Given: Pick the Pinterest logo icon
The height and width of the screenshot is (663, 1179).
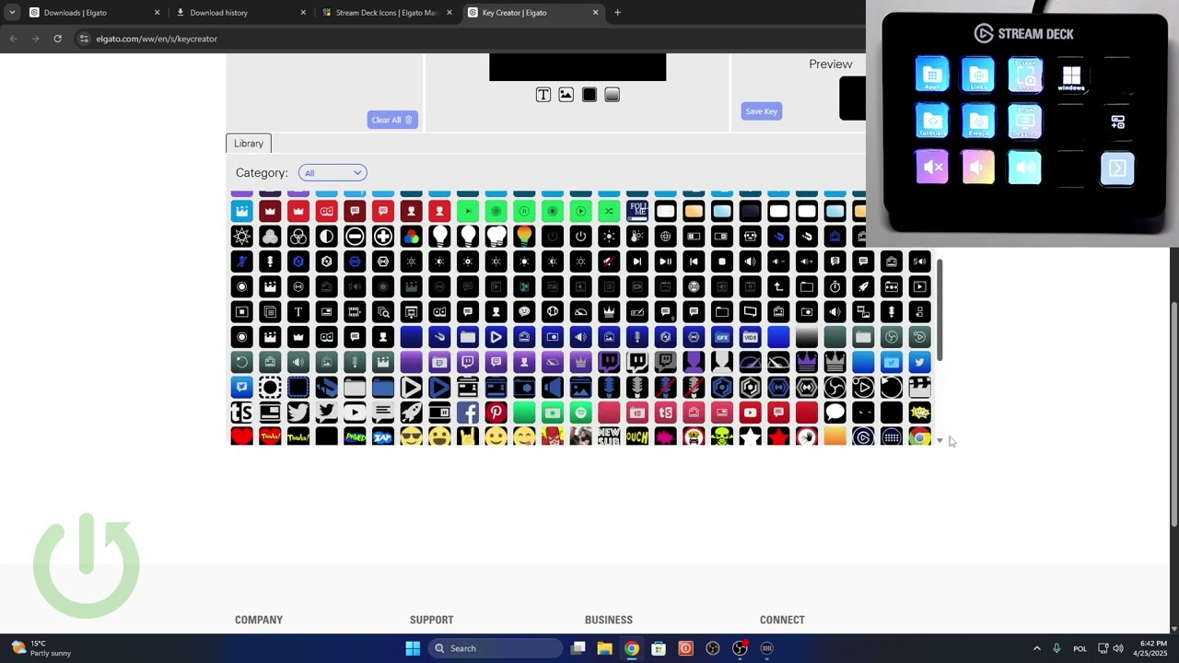Looking at the screenshot, I should (x=496, y=413).
